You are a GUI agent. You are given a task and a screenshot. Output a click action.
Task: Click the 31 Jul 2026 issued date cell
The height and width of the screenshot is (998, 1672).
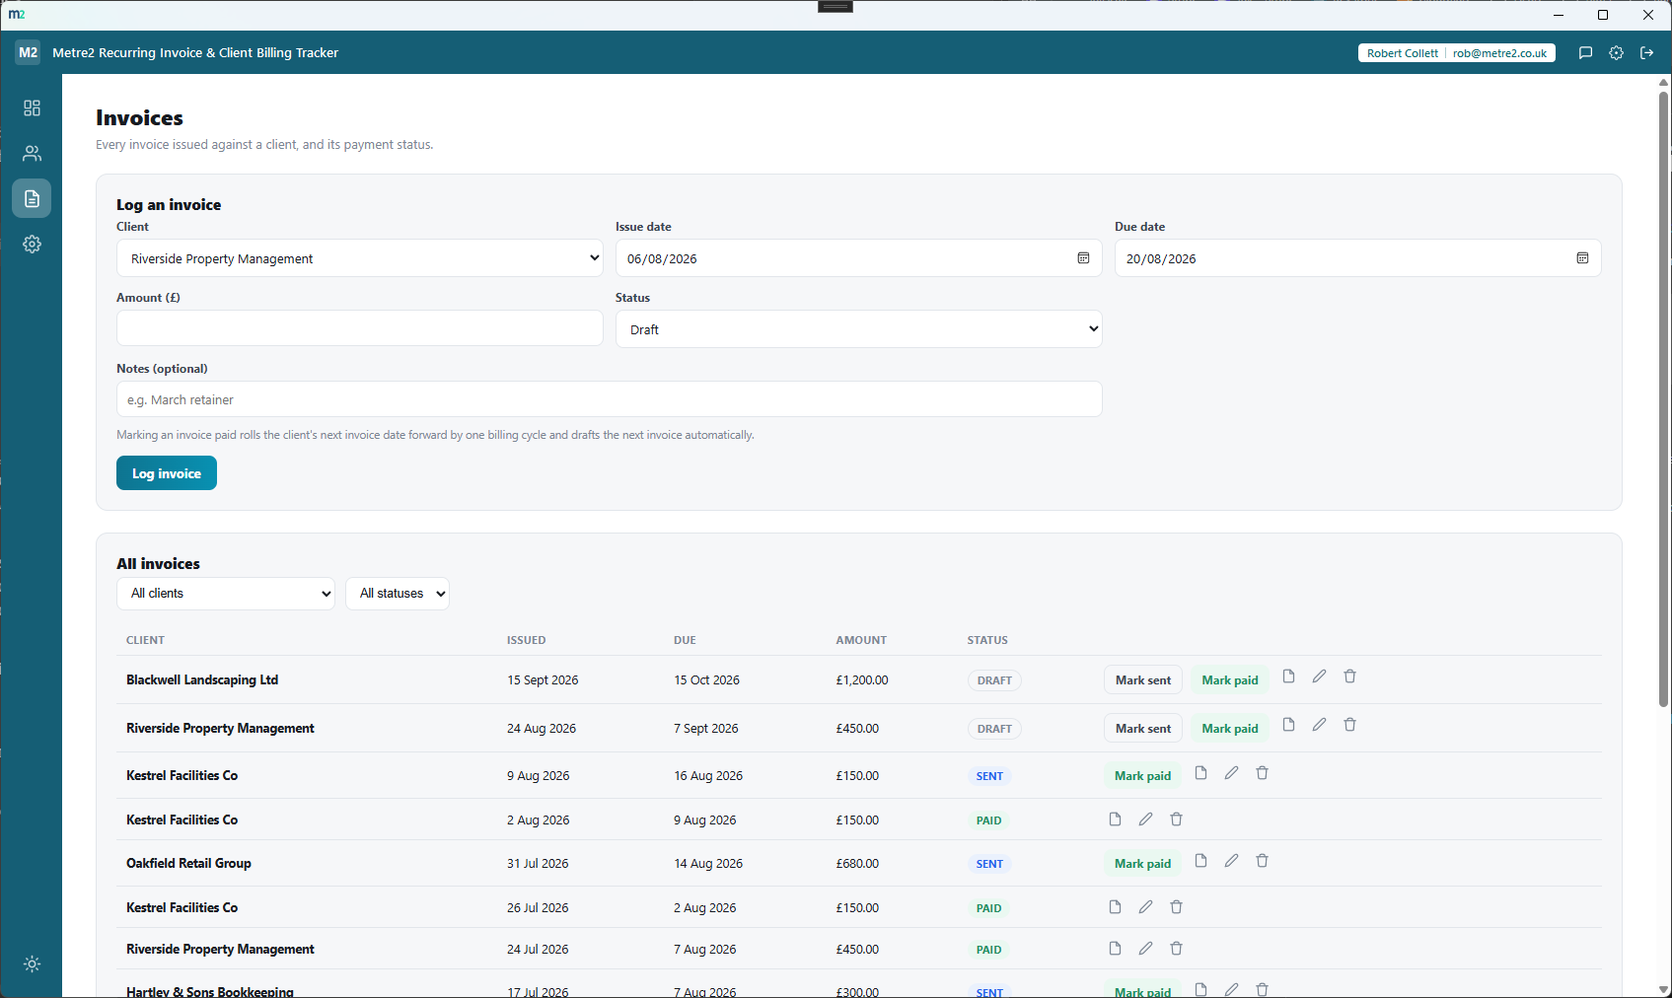tap(538, 864)
